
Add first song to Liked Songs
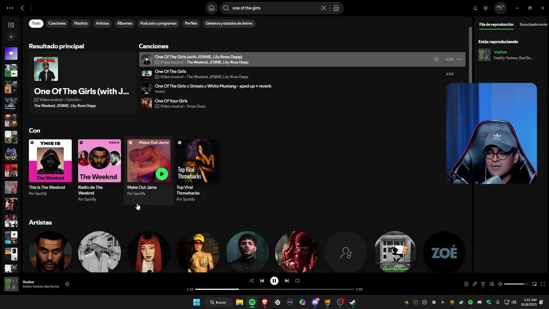tap(436, 60)
